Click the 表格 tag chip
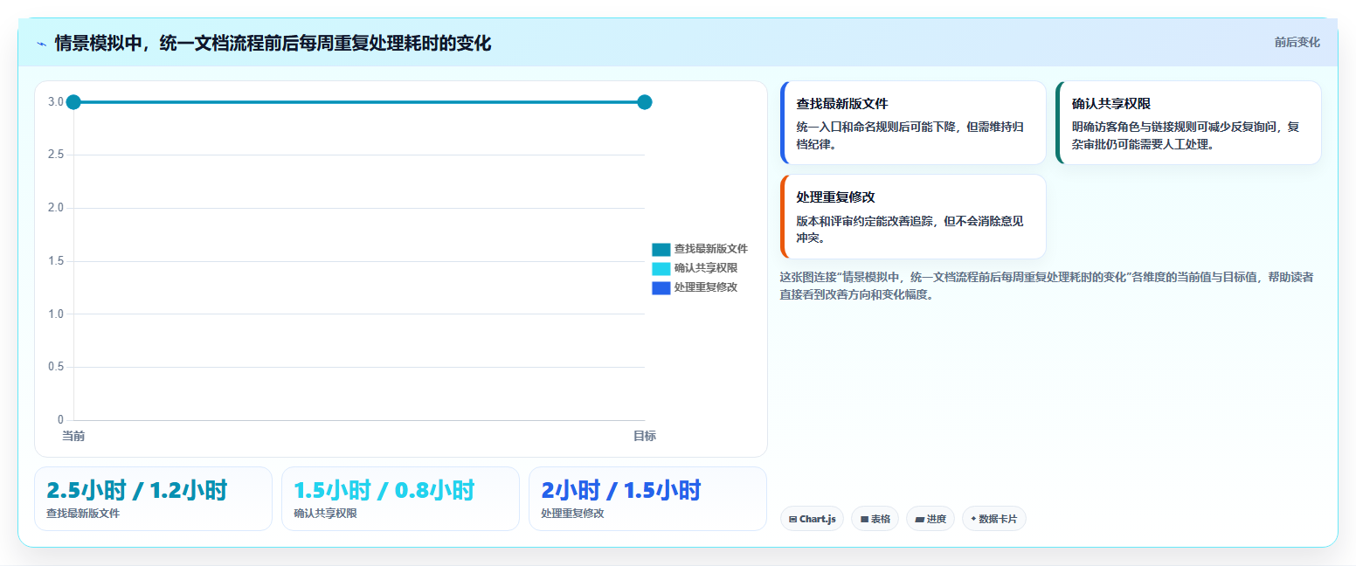1356x566 pixels. pyautogui.click(x=875, y=519)
